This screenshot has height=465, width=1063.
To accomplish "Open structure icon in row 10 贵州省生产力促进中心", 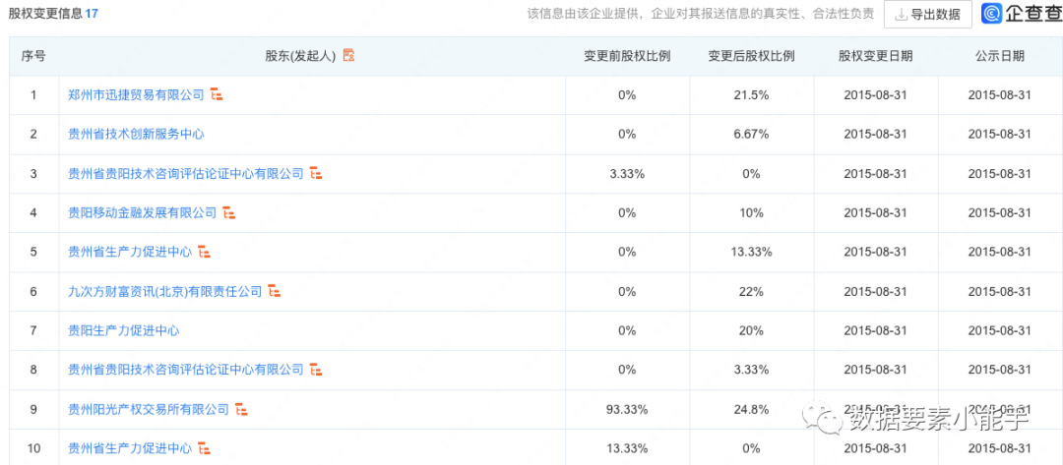I will [205, 448].
